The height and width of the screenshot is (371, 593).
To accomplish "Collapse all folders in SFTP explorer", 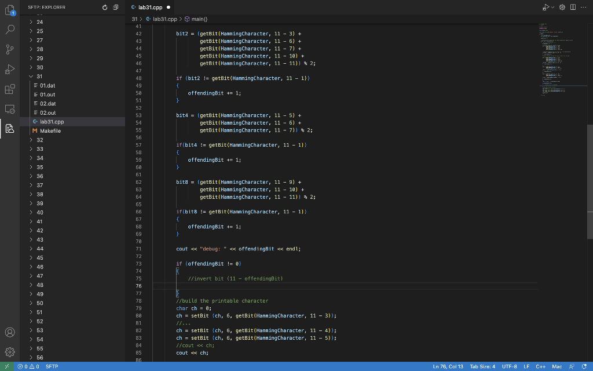I will pyautogui.click(x=116, y=7).
